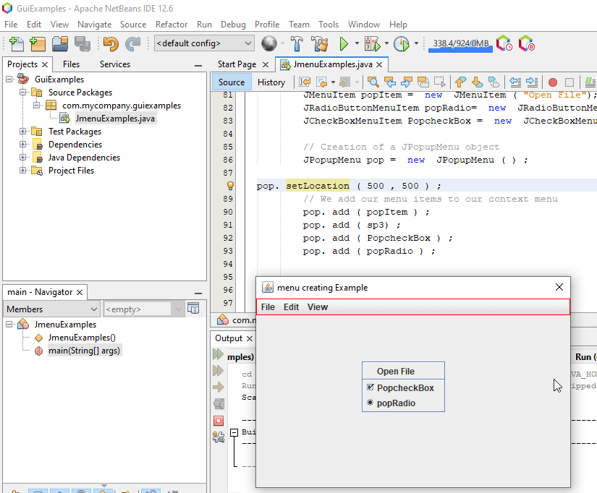Screen dimensions: 597x493
Task: Open View menu in the example window
Action: point(318,307)
